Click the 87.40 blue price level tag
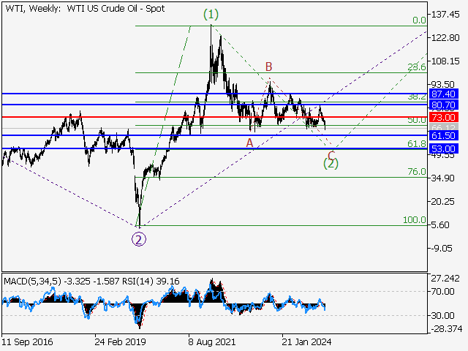 click(x=444, y=94)
